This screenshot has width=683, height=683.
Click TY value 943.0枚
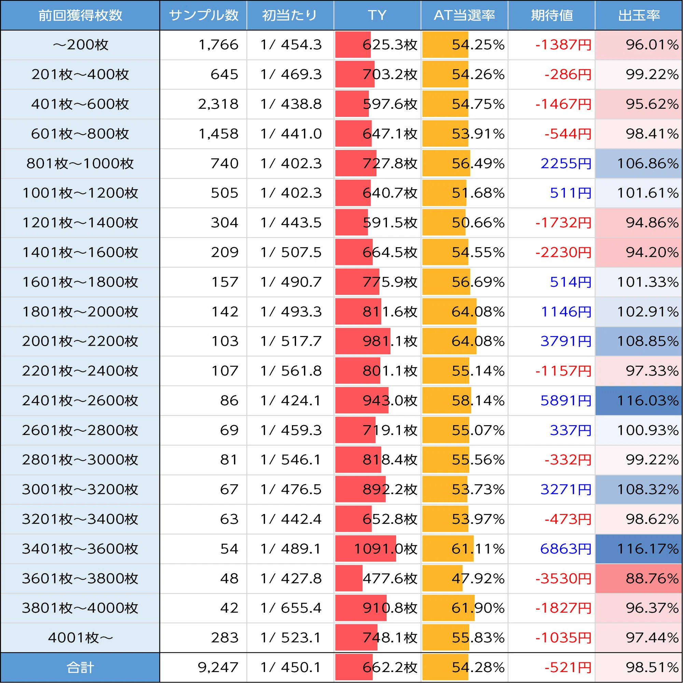coord(390,401)
